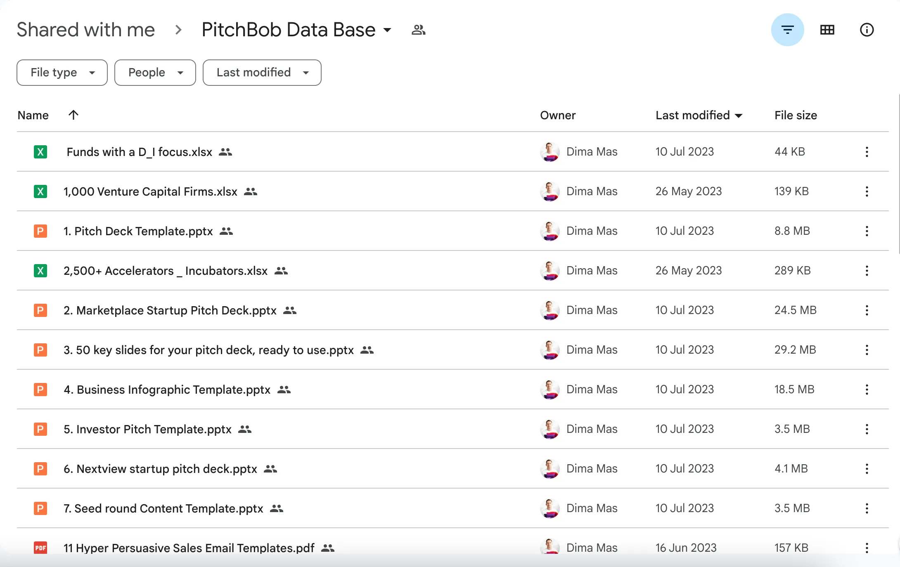Open the details panel with the info icon
Screen dimensions: 900x567
point(867,29)
